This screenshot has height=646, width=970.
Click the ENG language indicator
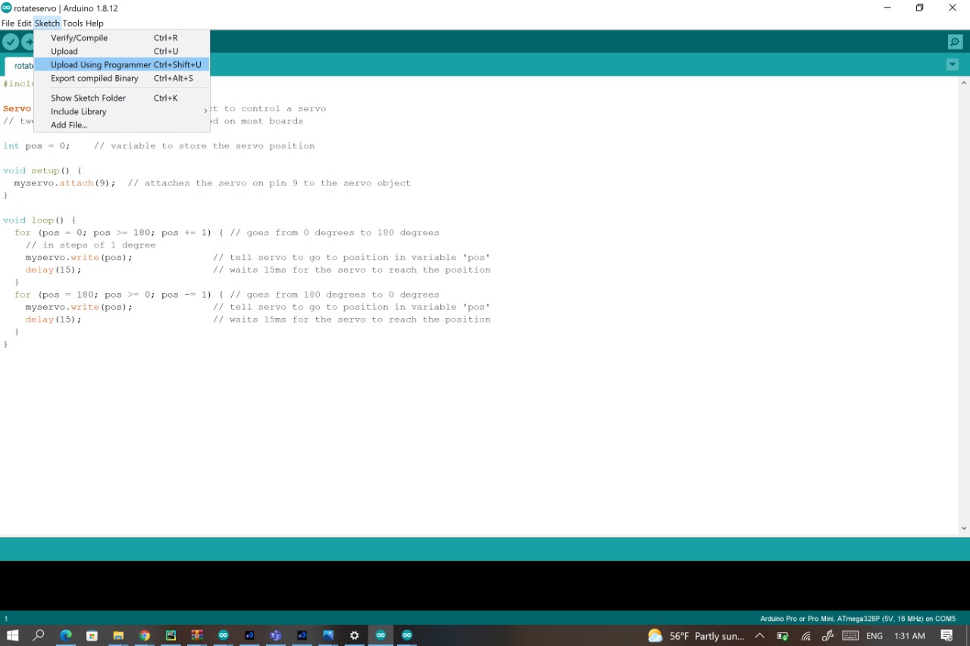click(875, 636)
